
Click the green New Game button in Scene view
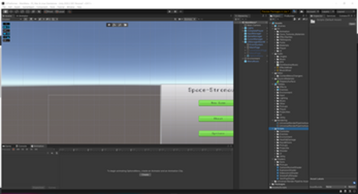(216, 103)
